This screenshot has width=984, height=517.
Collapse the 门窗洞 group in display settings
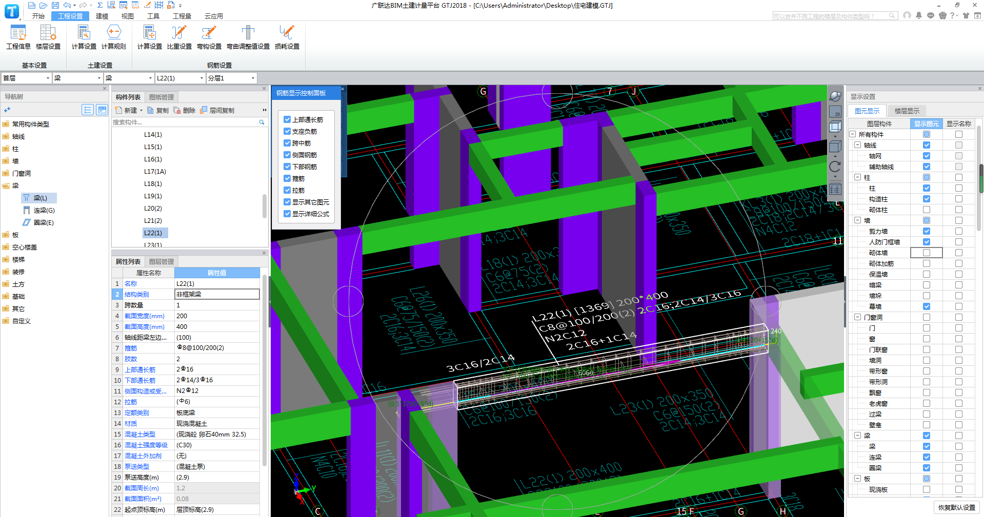click(x=857, y=317)
